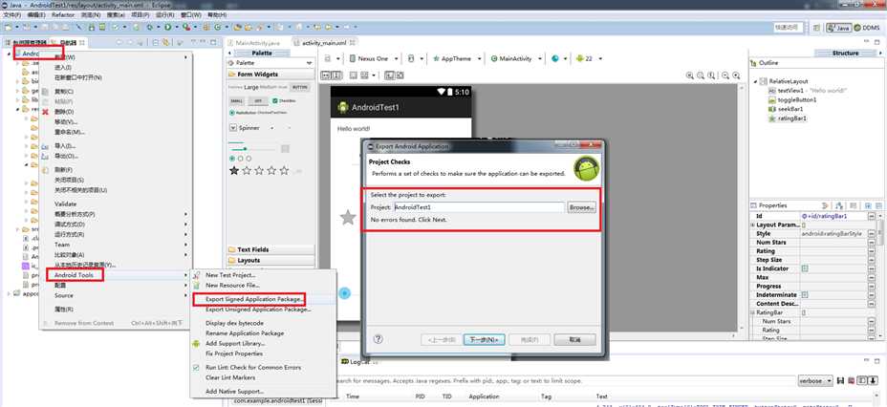The height and width of the screenshot is (407, 887).
Task: Click the ellipsis button next to Id property
Action: [x=872, y=216]
